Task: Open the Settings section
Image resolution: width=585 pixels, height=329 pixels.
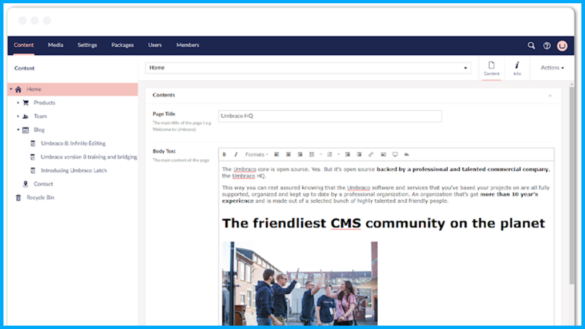Action: [x=87, y=45]
